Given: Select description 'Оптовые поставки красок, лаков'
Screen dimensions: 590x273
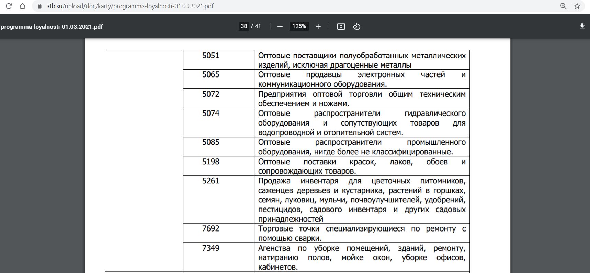Looking at the screenshot, I should click(362, 166).
